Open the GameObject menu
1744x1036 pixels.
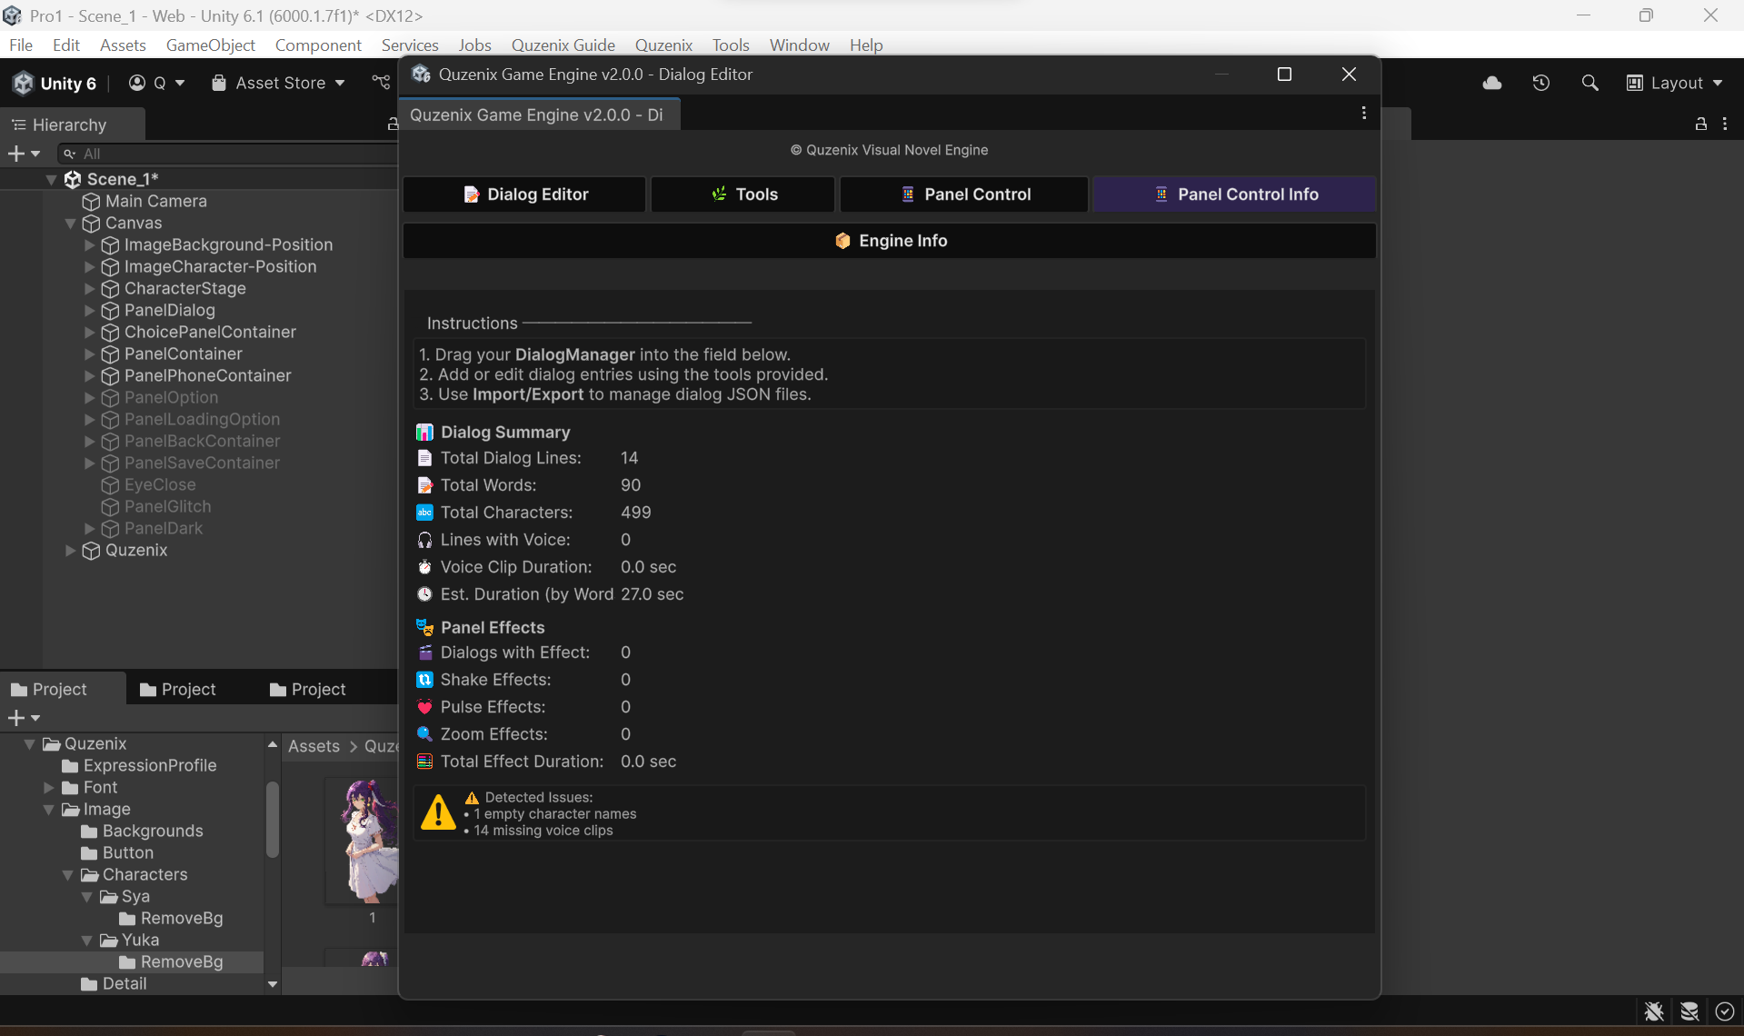click(211, 45)
